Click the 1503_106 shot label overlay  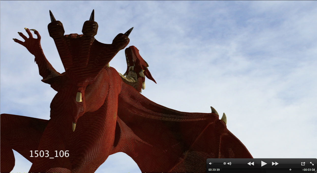click(x=49, y=154)
